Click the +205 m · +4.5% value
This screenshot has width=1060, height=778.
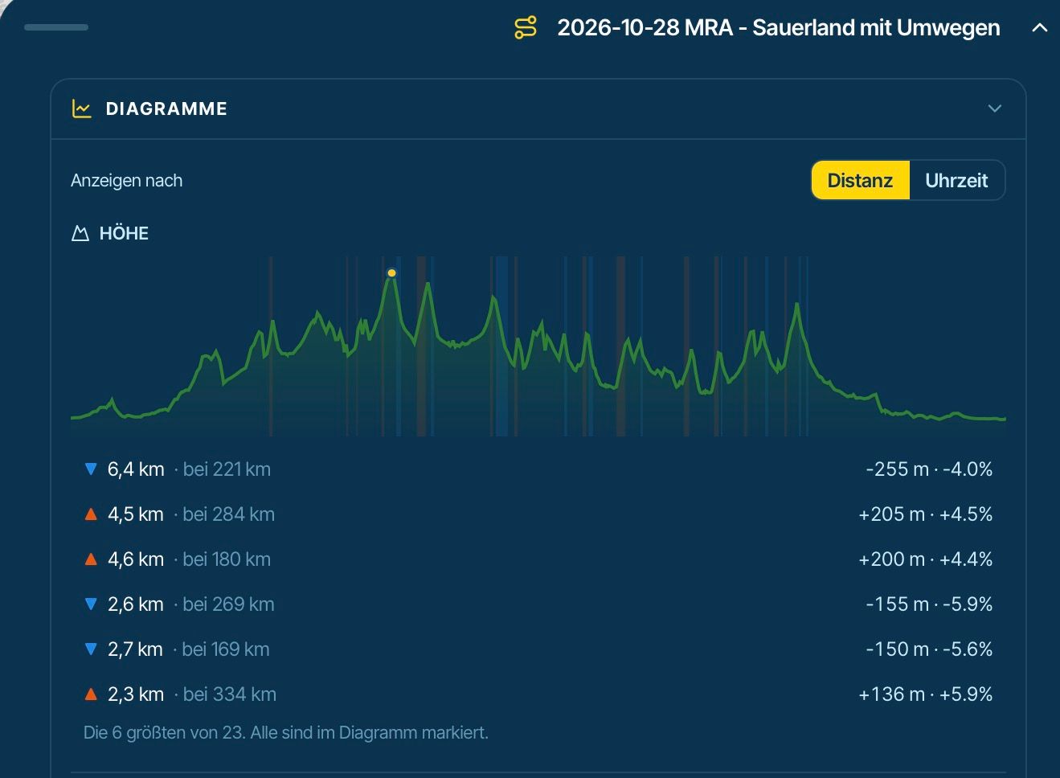click(926, 514)
